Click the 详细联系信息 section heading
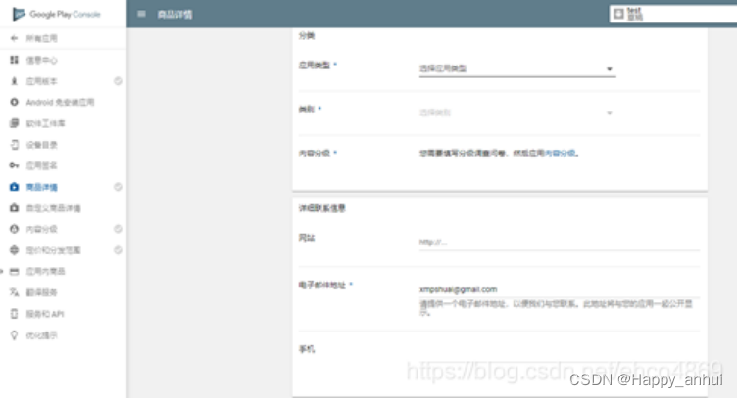 [322, 208]
